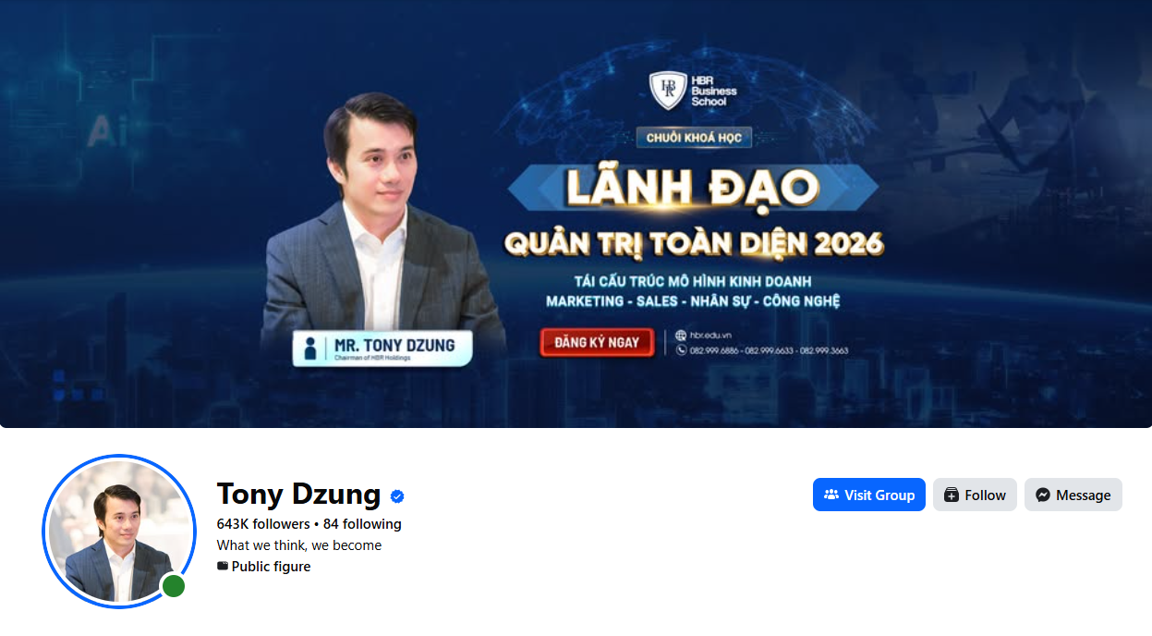Click the person icon on the Mr. Tony Dzung nameplate
The height and width of the screenshot is (636, 1152).
[x=311, y=349]
